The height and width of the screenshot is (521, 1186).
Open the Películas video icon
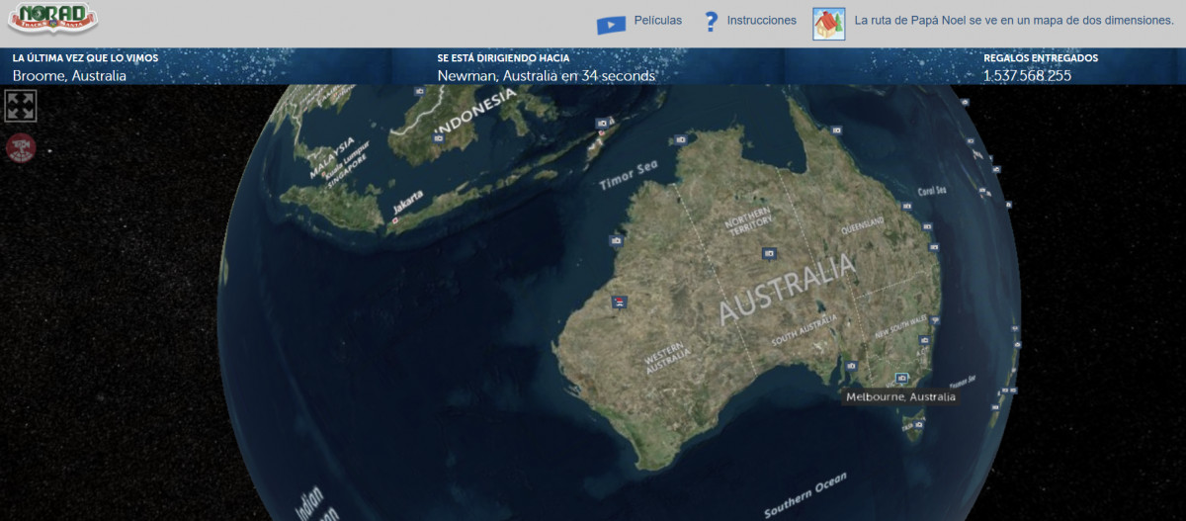tap(611, 25)
